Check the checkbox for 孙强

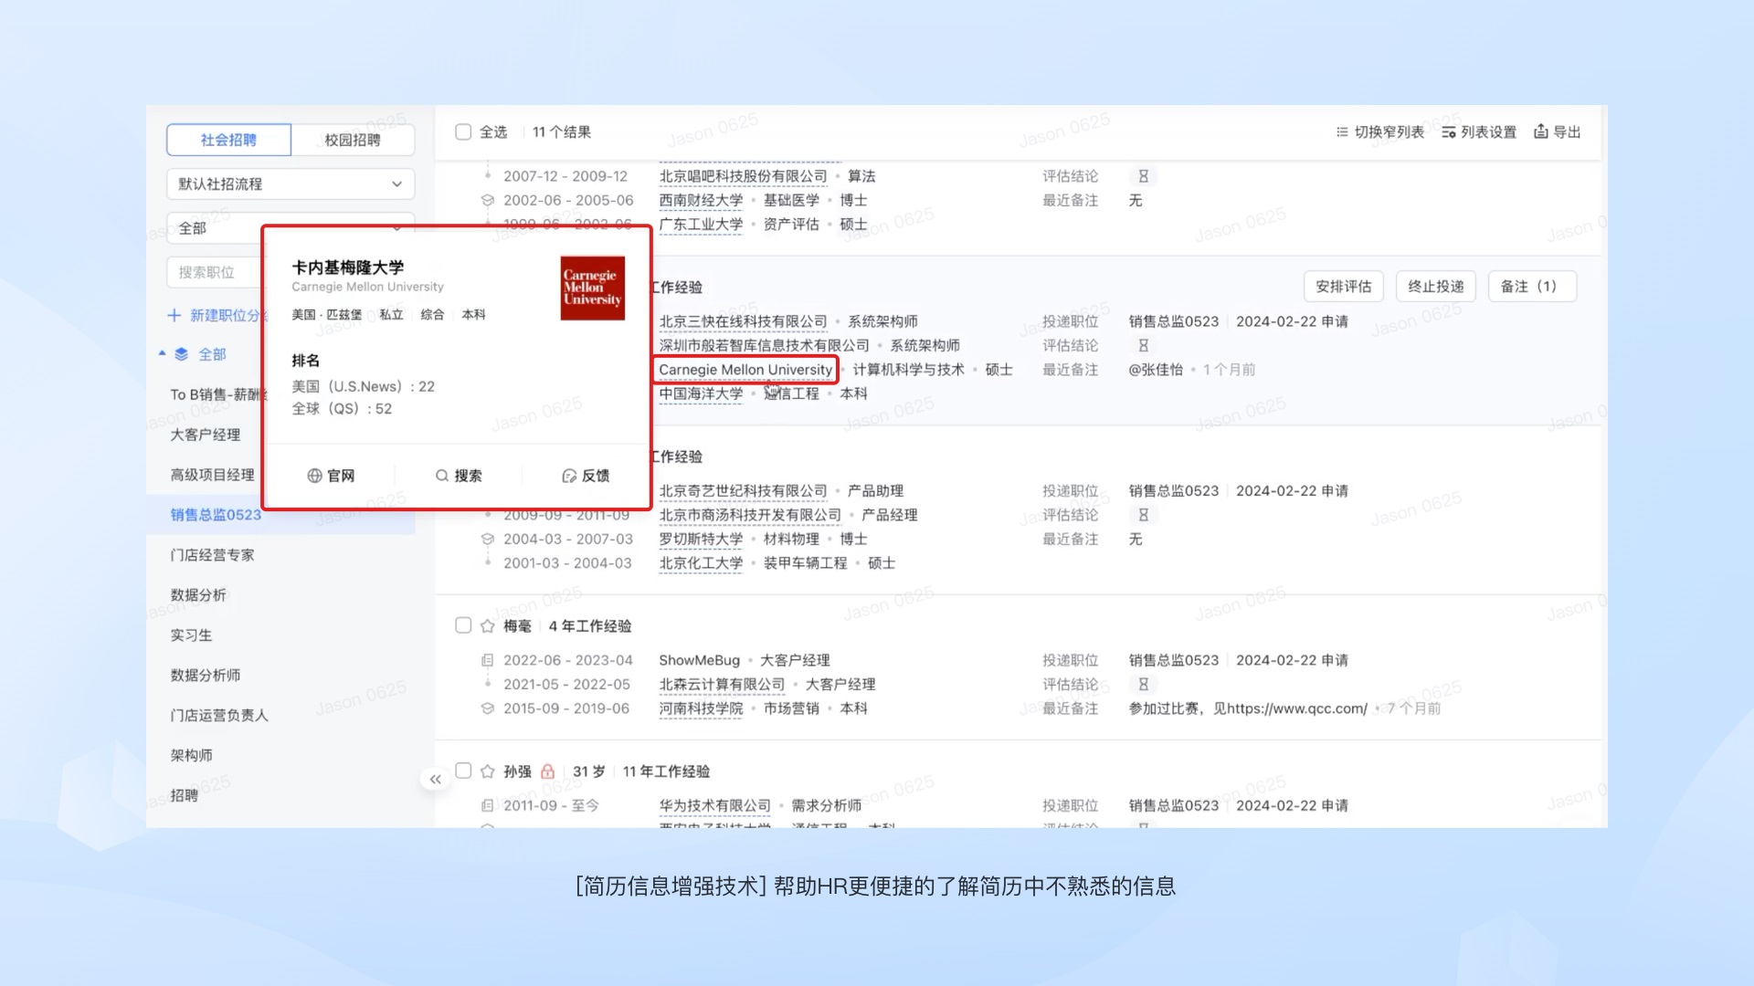463,771
